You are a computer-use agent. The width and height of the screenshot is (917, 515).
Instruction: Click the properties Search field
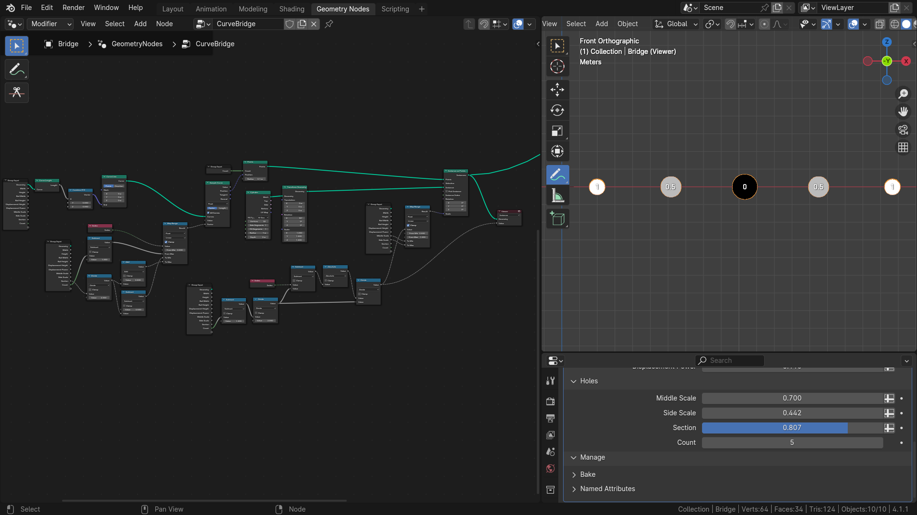pos(729,360)
